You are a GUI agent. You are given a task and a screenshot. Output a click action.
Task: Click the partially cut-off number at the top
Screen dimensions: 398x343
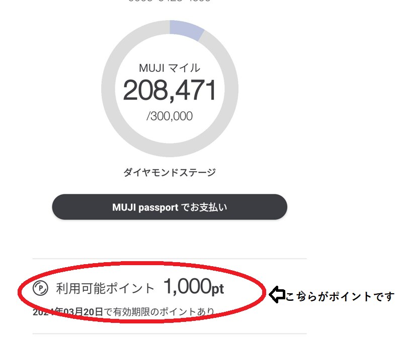click(170, 1)
